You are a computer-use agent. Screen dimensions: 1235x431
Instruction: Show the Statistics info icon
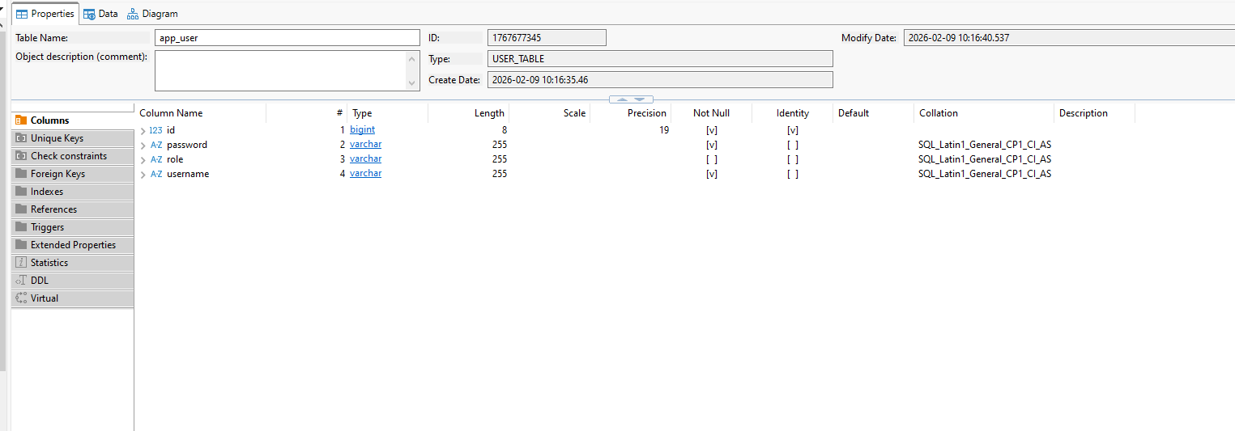click(x=21, y=263)
